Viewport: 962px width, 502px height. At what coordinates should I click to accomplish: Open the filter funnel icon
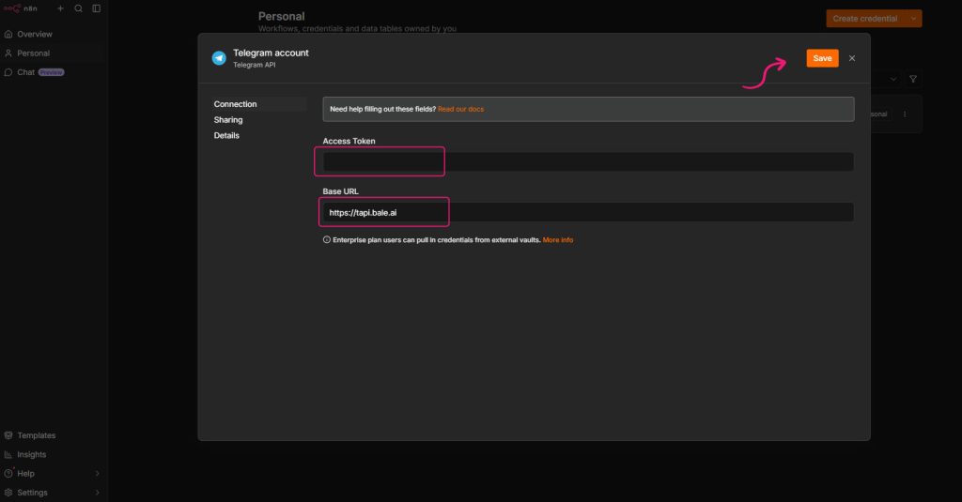913,79
